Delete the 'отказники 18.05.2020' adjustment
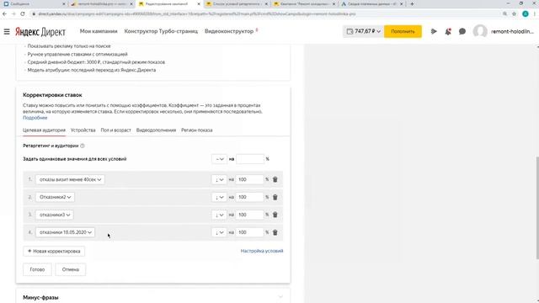 (275, 232)
